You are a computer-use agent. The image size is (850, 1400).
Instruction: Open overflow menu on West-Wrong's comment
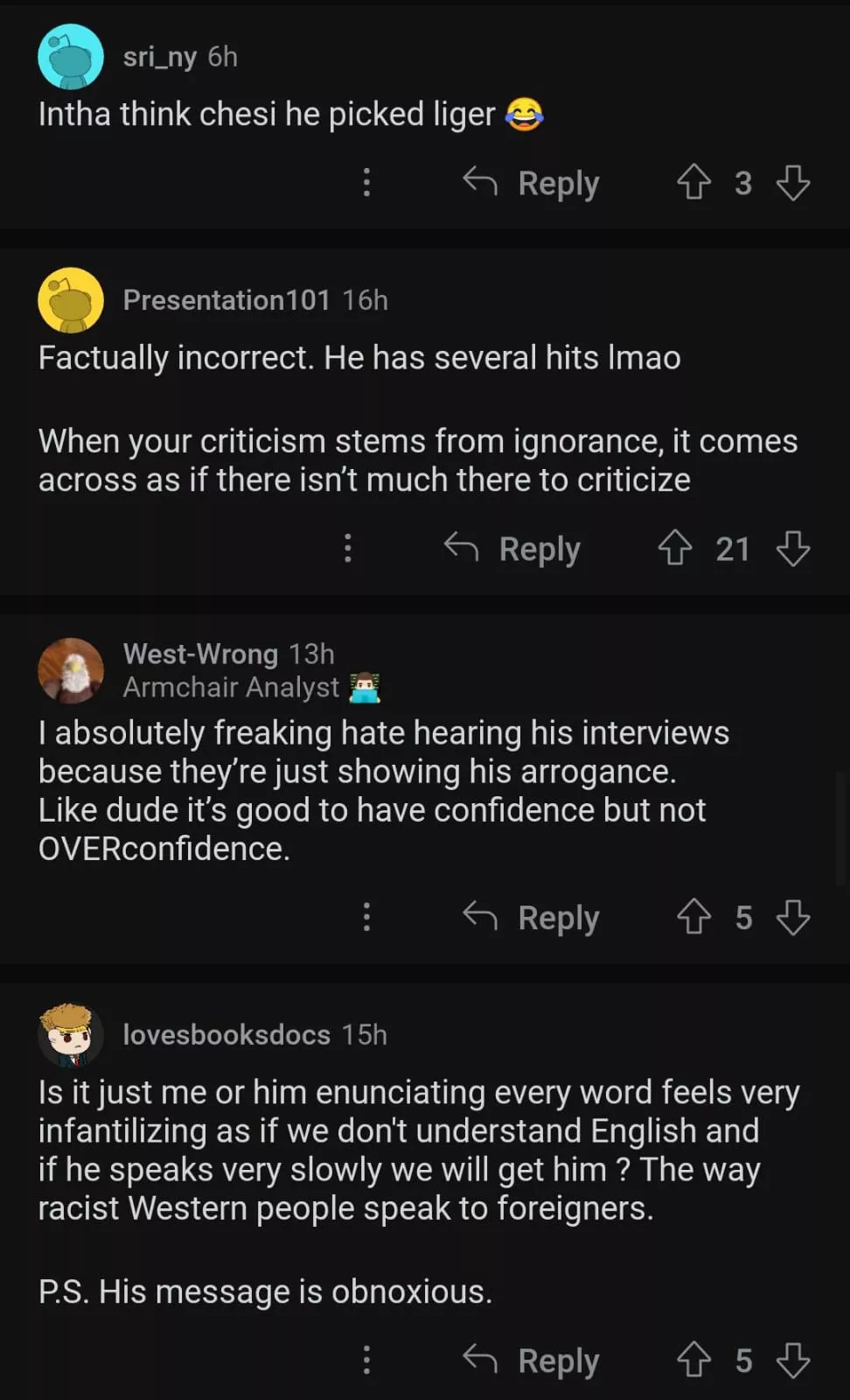point(366,917)
